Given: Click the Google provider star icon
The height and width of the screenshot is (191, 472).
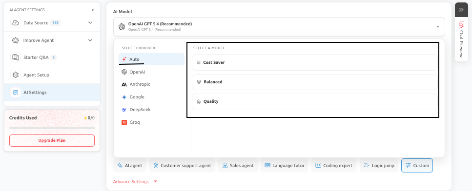Looking at the screenshot, I should click(x=124, y=97).
